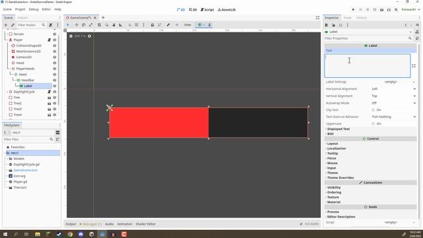The width and height of the screenshot is (423, 238).
Task: Go to previous object in Inspector history
Action: pos(406,25)
